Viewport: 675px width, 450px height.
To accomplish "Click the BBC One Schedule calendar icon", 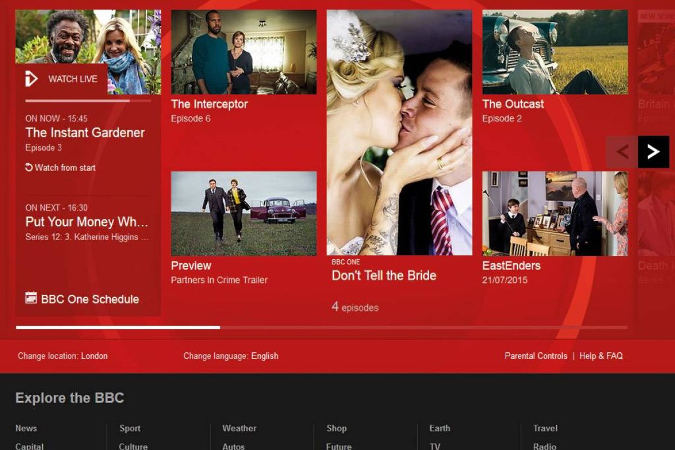I will 31,298.
